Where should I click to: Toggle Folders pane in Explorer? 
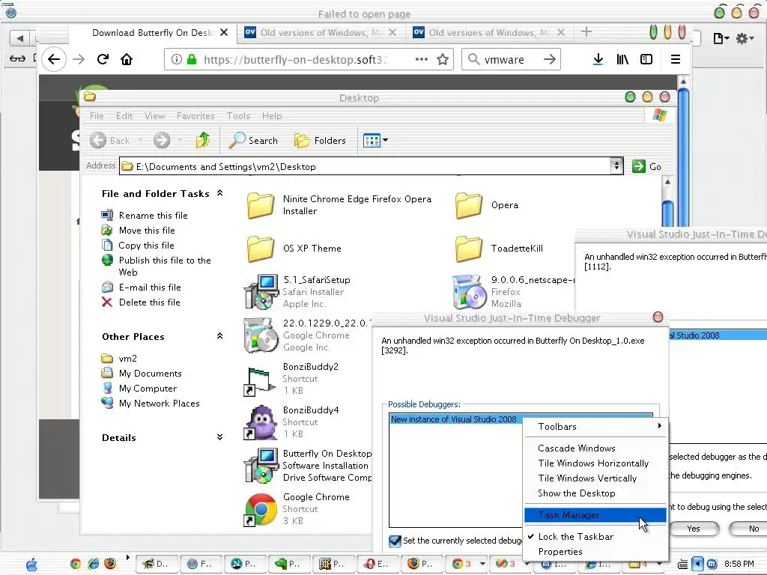coord(320,140)
